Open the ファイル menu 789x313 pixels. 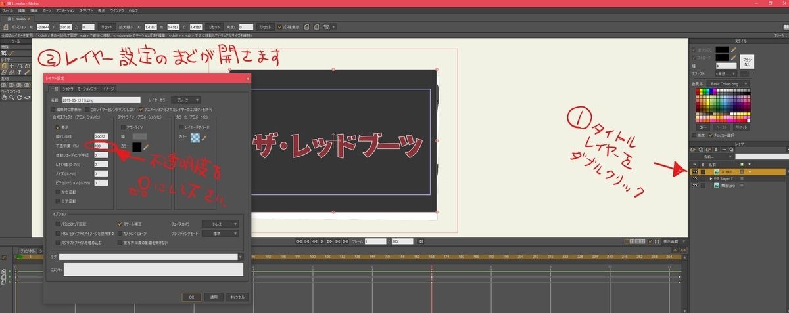coord(7,11)
